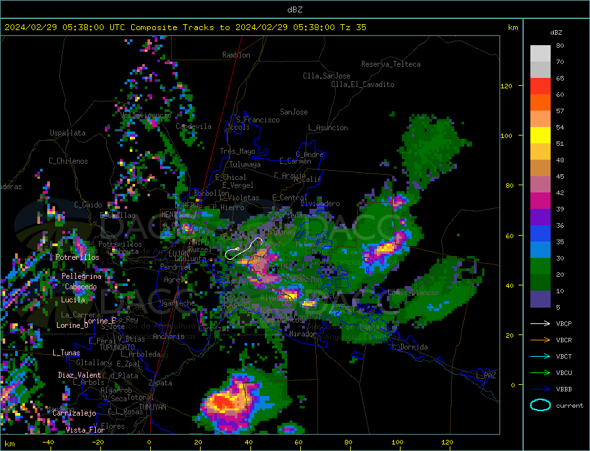Click the '120' tick on the vertical axis
The height and width of the screenshot is (451, 590).
506,86
